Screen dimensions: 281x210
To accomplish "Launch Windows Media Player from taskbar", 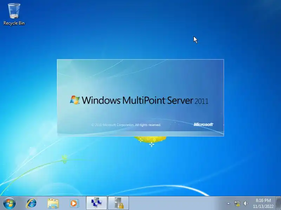I will 74,203.
